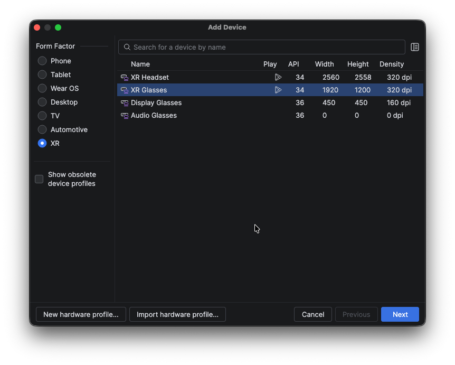
Task: Sort devices by API column
Action: click(x=293, y=64)
